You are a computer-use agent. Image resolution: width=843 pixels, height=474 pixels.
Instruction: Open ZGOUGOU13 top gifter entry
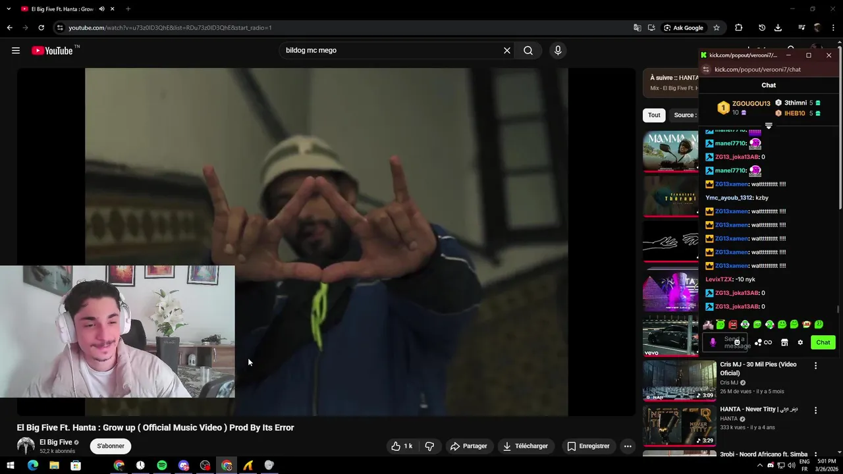[744, 108]
